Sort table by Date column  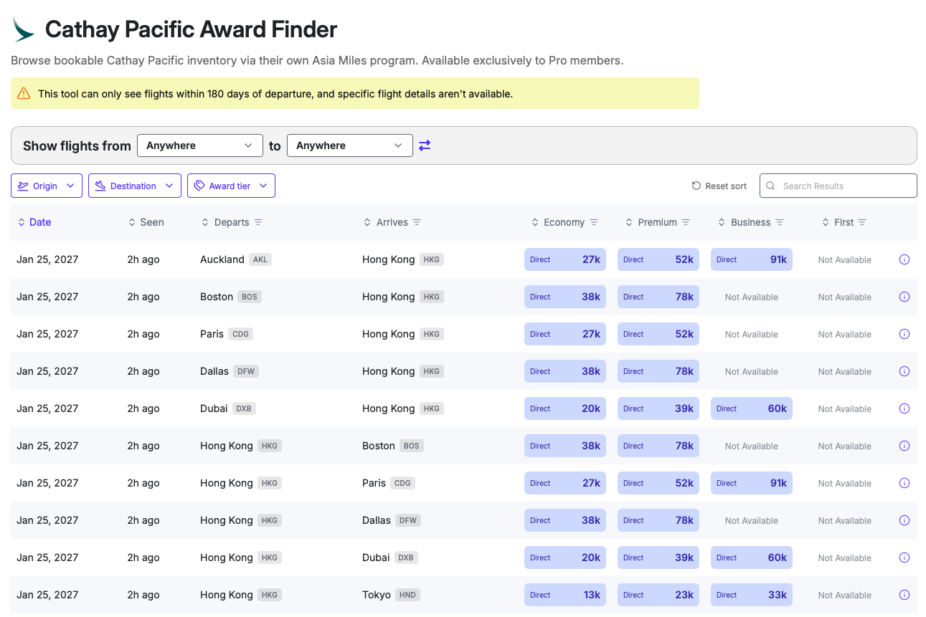pos(34,222)
